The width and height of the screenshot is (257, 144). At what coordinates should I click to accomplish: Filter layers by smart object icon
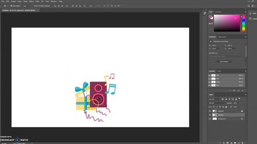pyautogui.click(x=236, y=99)
